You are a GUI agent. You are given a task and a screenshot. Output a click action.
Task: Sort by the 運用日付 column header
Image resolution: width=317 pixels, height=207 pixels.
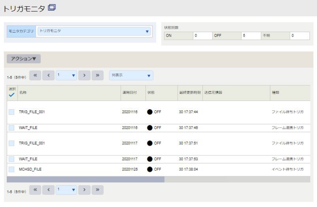click(133, 93)
